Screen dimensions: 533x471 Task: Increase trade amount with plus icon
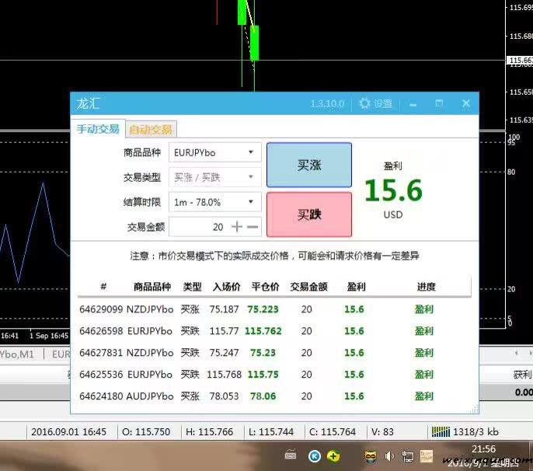pos(236,227)
